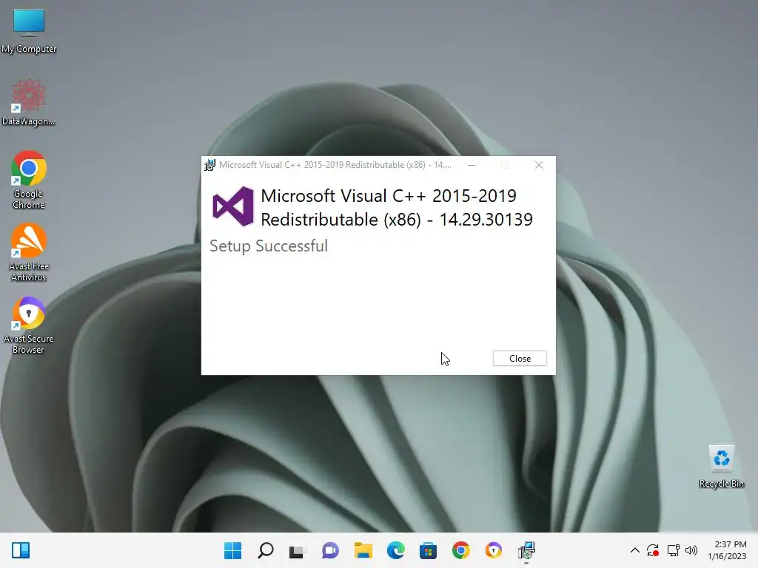
Task: Click the Close button in setup dialog
Action: [520, 359]
